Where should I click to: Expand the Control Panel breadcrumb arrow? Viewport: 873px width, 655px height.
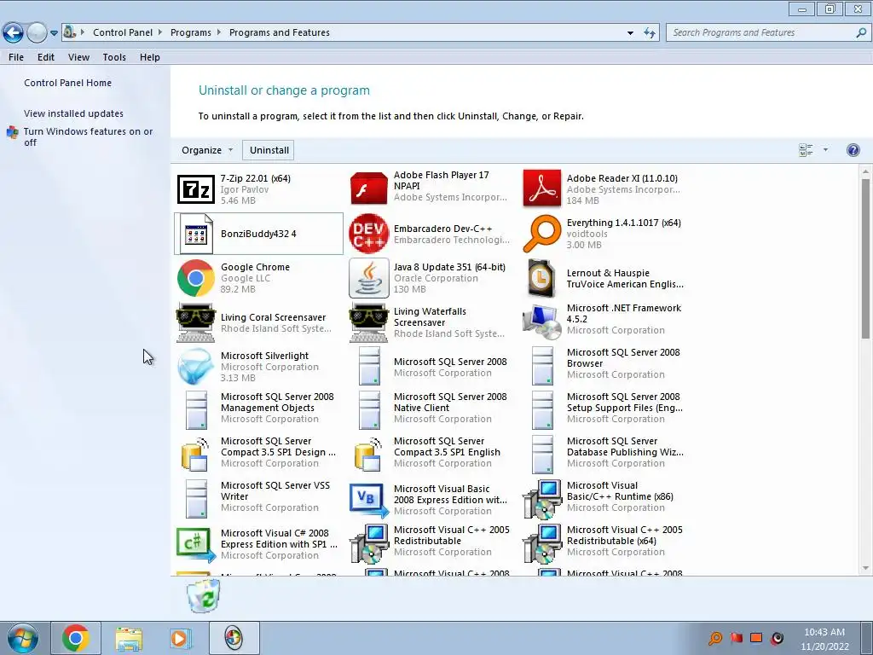point(160,32)
